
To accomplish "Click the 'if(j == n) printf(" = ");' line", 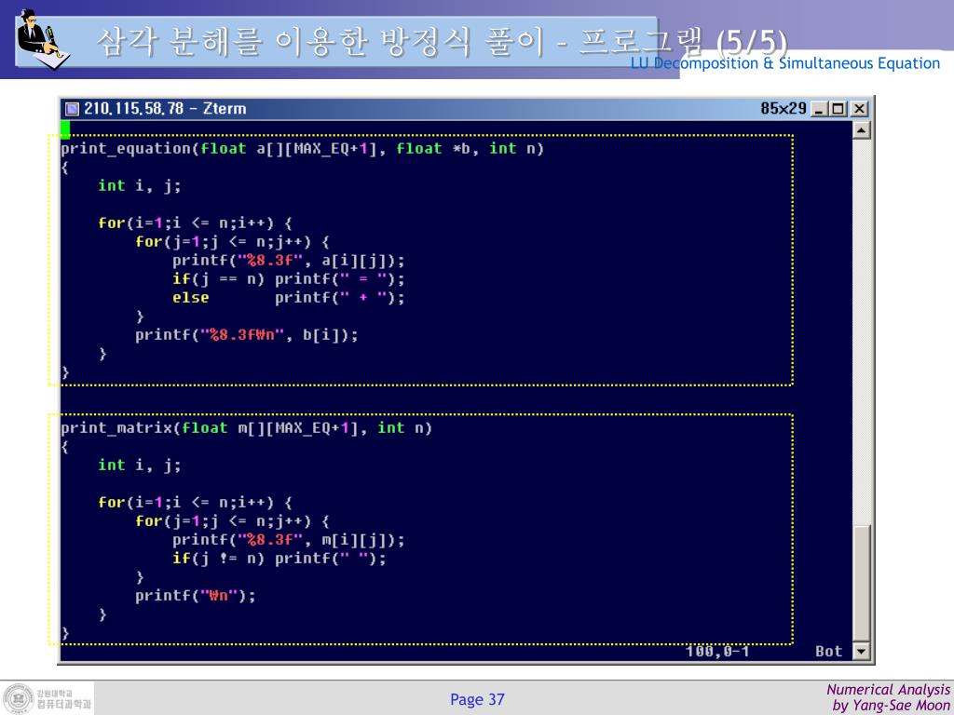I will (289, 279).
